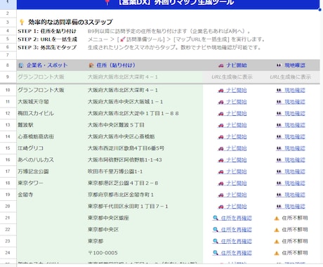Viewport: 323px width, 267px height.
Task: Select 住所不鮮明 warning cell in row 21
Action: click(x=291, y=218)
